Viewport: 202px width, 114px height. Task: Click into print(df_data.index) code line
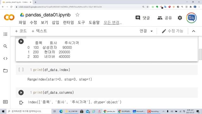pyautogui.click(x=52, y=70)
